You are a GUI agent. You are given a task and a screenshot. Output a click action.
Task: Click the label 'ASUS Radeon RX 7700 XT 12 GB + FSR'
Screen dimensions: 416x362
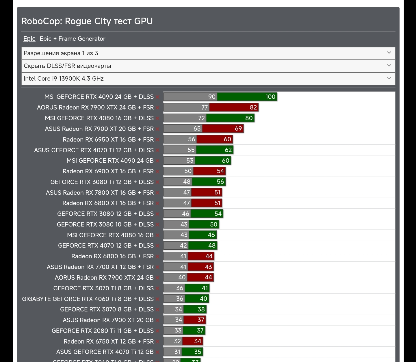pyautogui.click(x=100, y=267)
